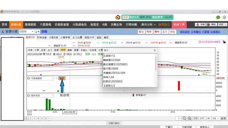This screenshot has width=228, height=128.
Task: Switch to the 筆記 tab
Action: click(106, 38)
